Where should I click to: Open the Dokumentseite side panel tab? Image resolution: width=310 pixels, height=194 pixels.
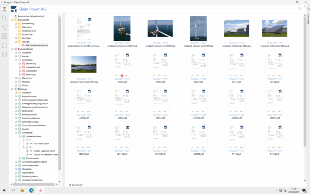click(x=308, y=19)
